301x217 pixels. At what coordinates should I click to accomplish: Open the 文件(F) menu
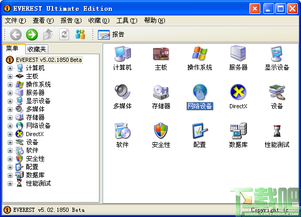tap(15, 20)
